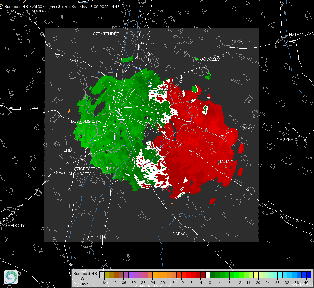The width and height of the screenshot is (314, 288).
Task: Click the '-32' legend value
Action: pyautogui.click(x=133, y=283)
